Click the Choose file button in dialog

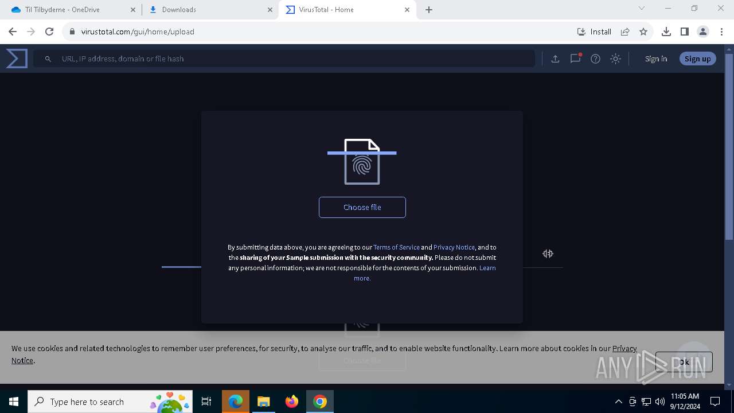(x=362, y=207)
